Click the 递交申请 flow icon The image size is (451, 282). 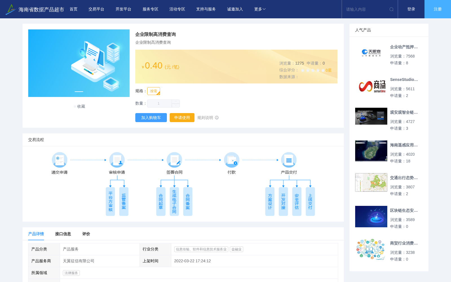tap(59, 160)
